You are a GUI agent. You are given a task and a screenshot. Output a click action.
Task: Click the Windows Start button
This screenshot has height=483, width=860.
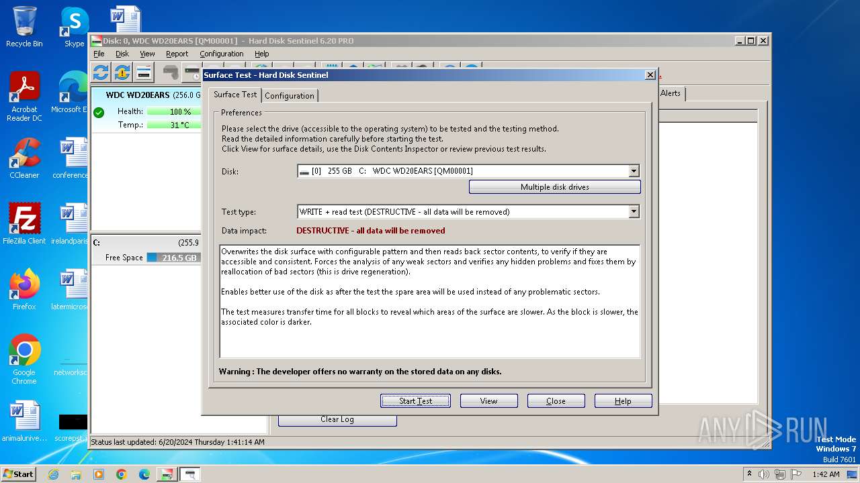pyautogui.click(x=18, y=474)
